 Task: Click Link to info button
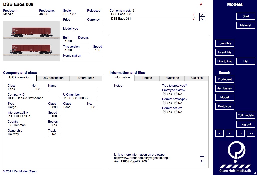pyautogui.click(x=225, y=61)
